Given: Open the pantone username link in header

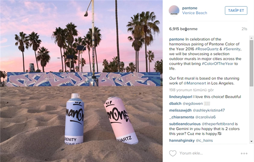Looking at the screenshot, I should [x=190, y=8].
